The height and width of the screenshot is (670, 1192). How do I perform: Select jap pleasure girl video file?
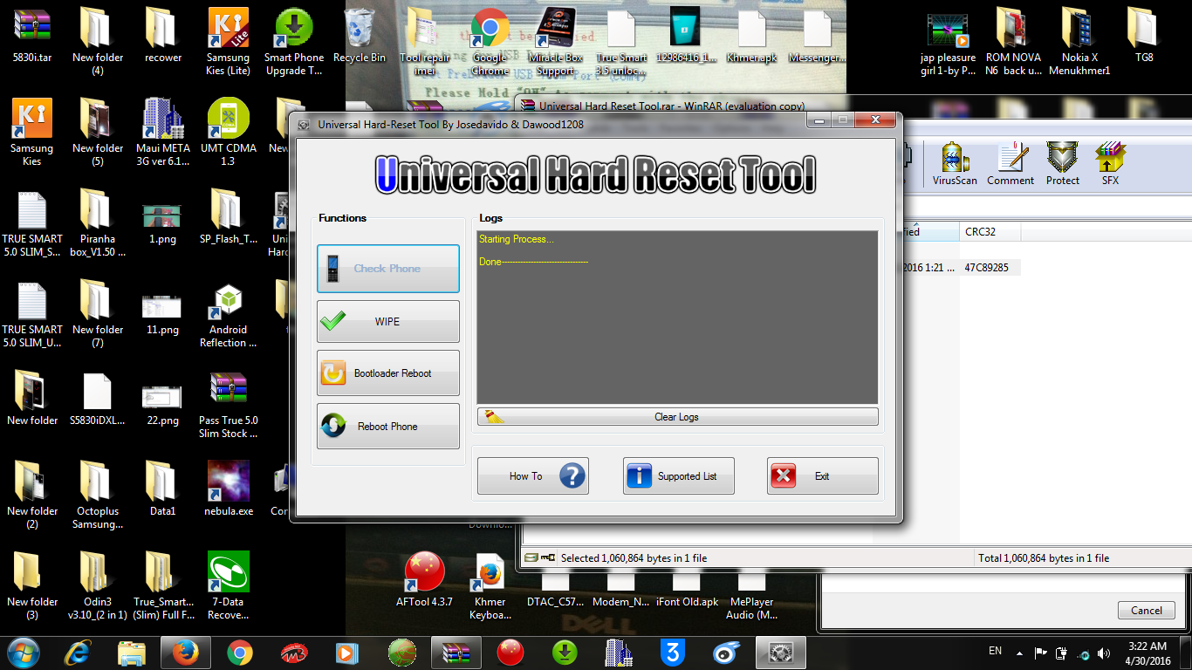pos(949,41)
